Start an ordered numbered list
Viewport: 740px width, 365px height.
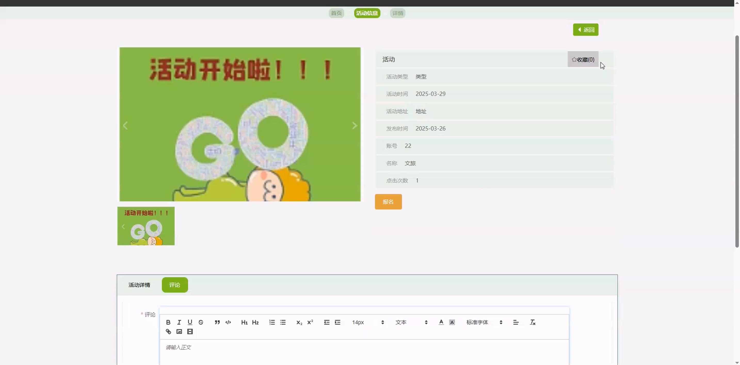click(x=272, y=322)
